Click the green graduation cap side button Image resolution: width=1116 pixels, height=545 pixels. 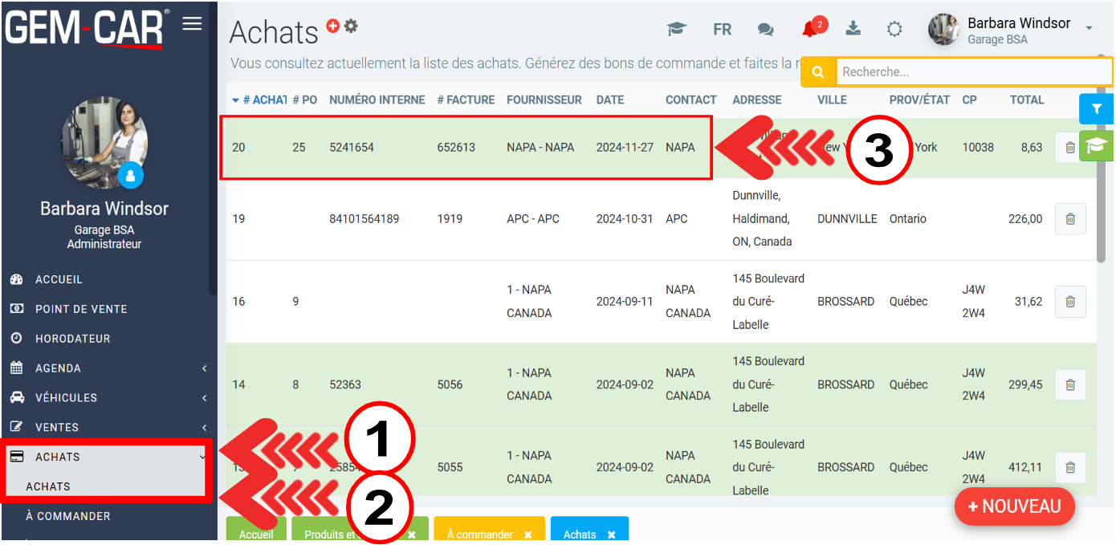point(1096,145)
